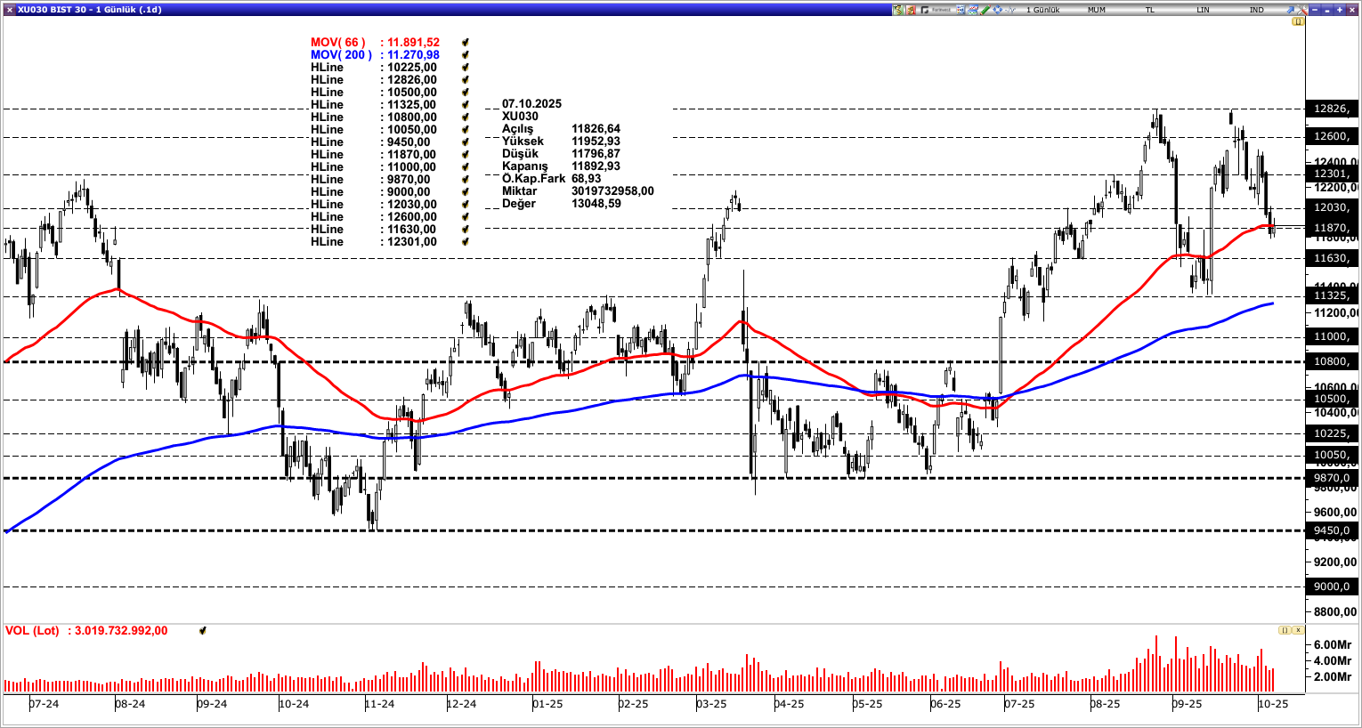Toggle the checkmark for HLine 9450,00

click(466, 142)
